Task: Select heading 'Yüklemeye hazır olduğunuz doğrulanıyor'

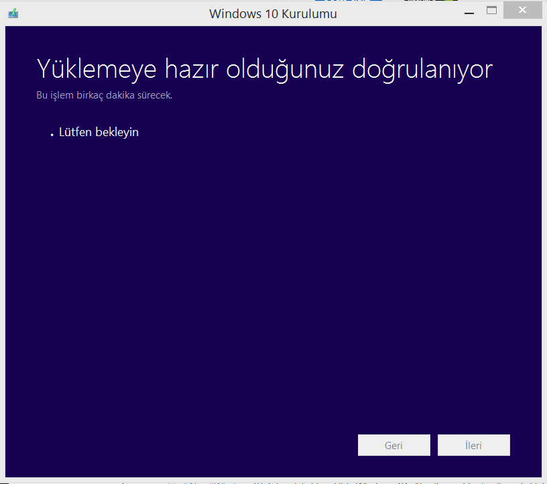Action: pos(264,70)
